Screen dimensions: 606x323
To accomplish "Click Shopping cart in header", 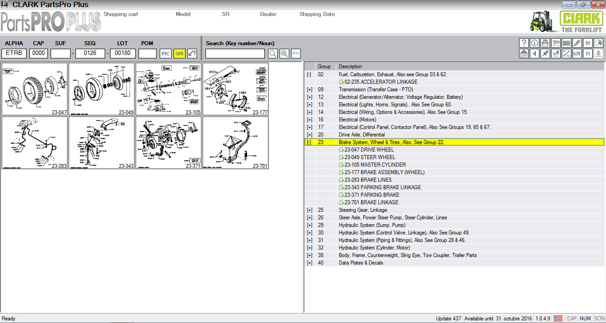I will point(121,14).
